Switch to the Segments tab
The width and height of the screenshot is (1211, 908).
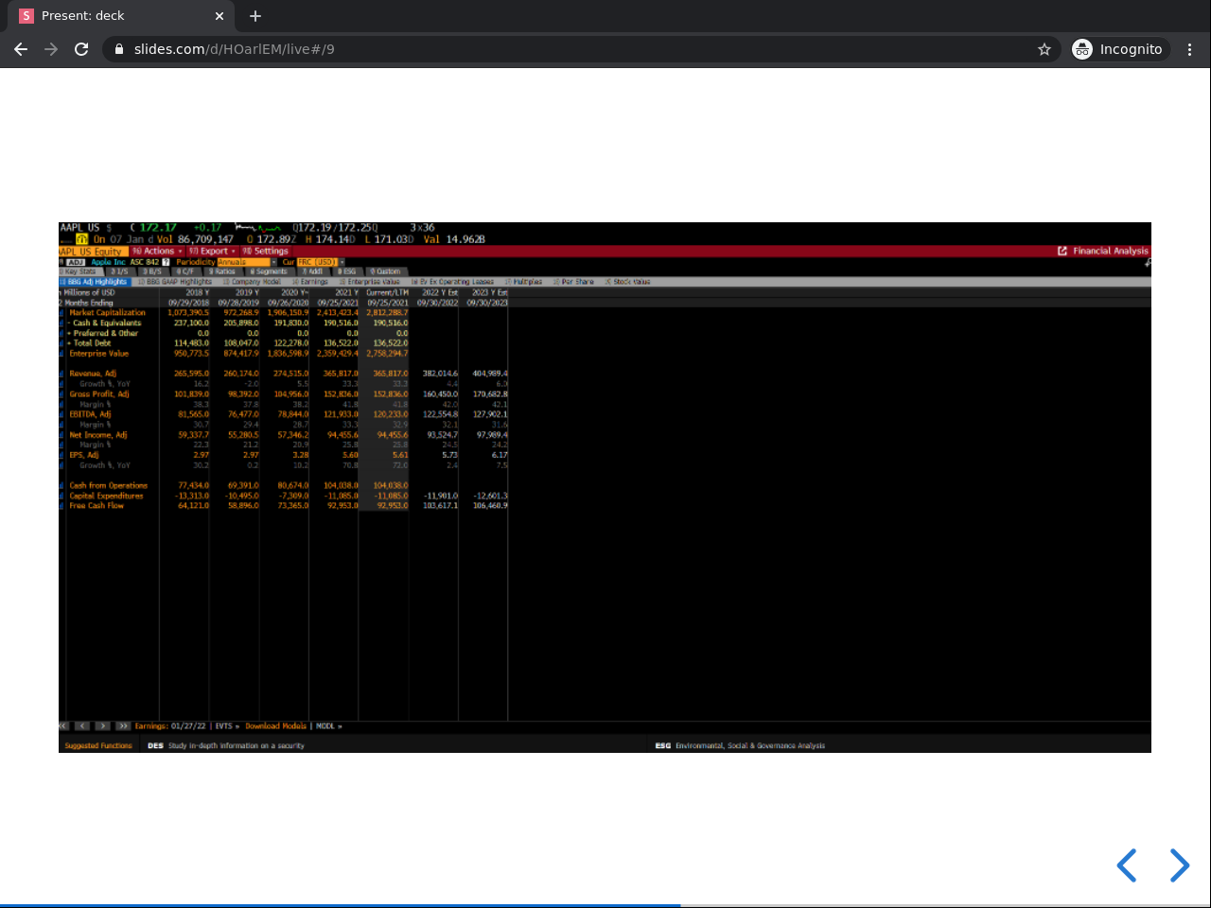click(x=270, y=271)
